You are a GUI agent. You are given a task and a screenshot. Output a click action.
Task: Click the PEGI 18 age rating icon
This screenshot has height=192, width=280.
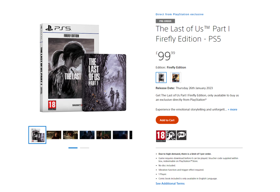point(161,136)
